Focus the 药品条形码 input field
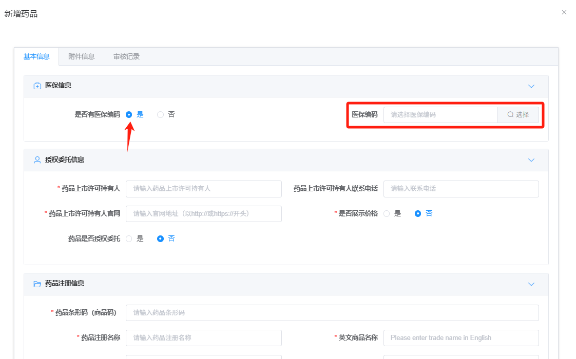This screenshot has height=359, width=576. (333, 313)
